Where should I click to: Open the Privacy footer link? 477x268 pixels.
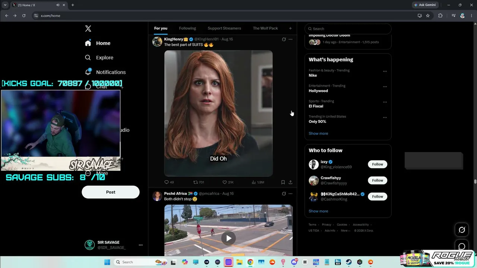[x=326, y=224]
